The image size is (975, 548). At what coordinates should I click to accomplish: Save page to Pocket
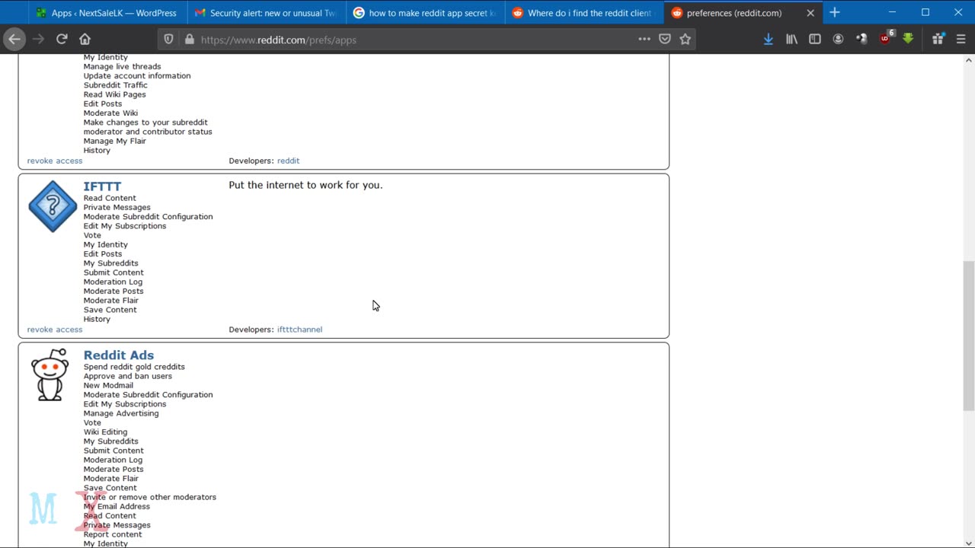pos(665,39)
